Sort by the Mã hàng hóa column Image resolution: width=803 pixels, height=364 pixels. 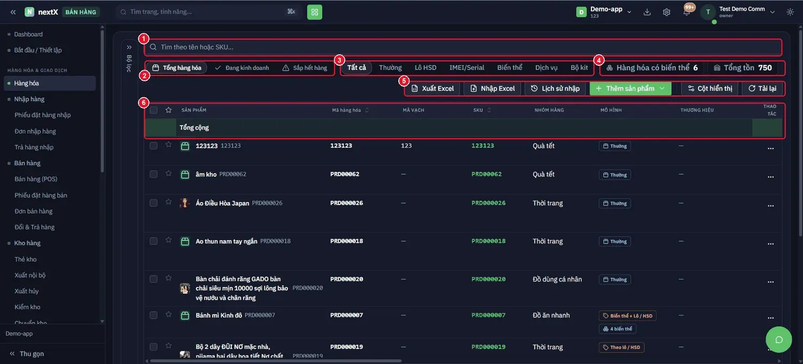[350, 110]
